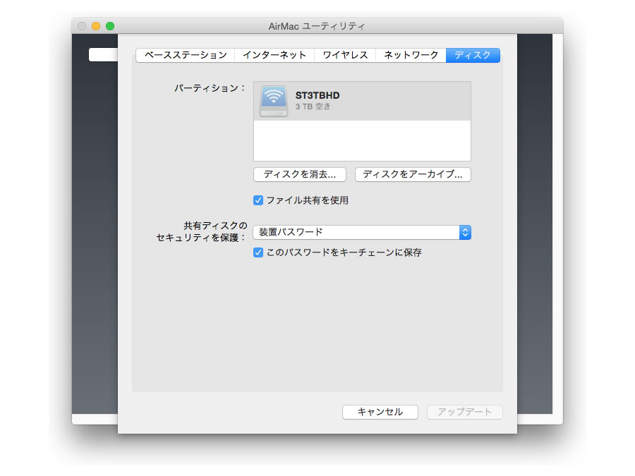The image size is (635, 476).
Task: Select the ST3TBHD partition name
Action: [317, 95]
